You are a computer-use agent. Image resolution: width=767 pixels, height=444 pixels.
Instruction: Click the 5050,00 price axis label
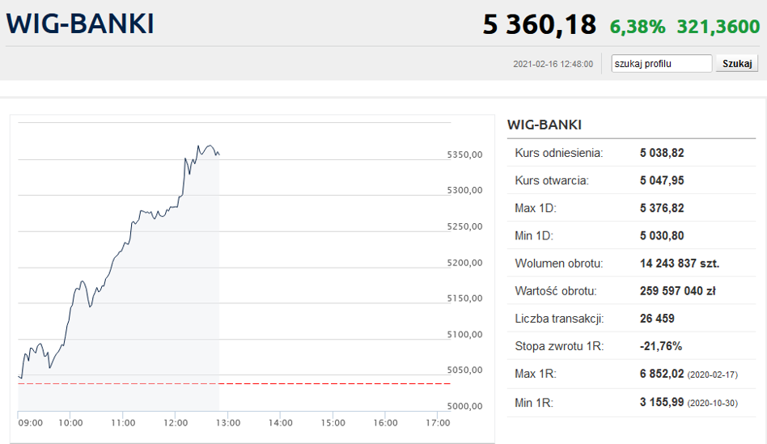pos(464,370)
